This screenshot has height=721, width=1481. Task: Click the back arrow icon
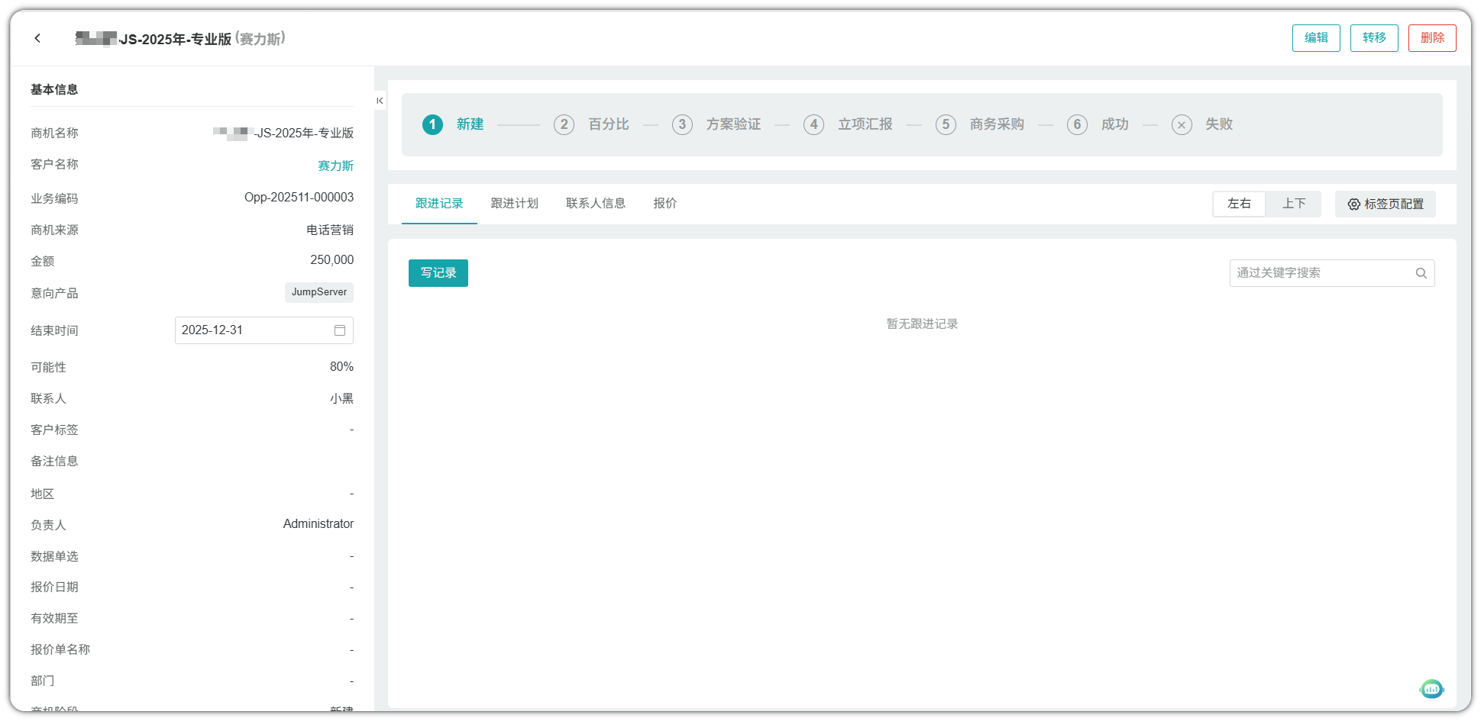pyautogui.click(x=37, y=38)
